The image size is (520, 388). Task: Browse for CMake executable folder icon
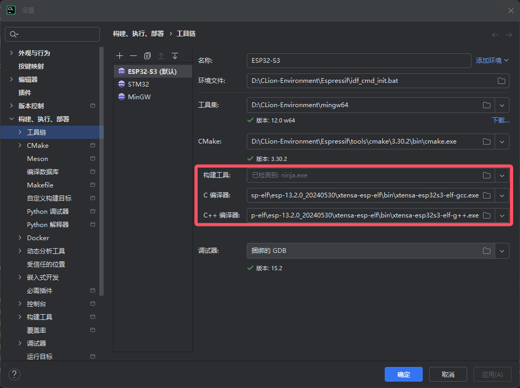pyautogui.click(x=487, y=141)
